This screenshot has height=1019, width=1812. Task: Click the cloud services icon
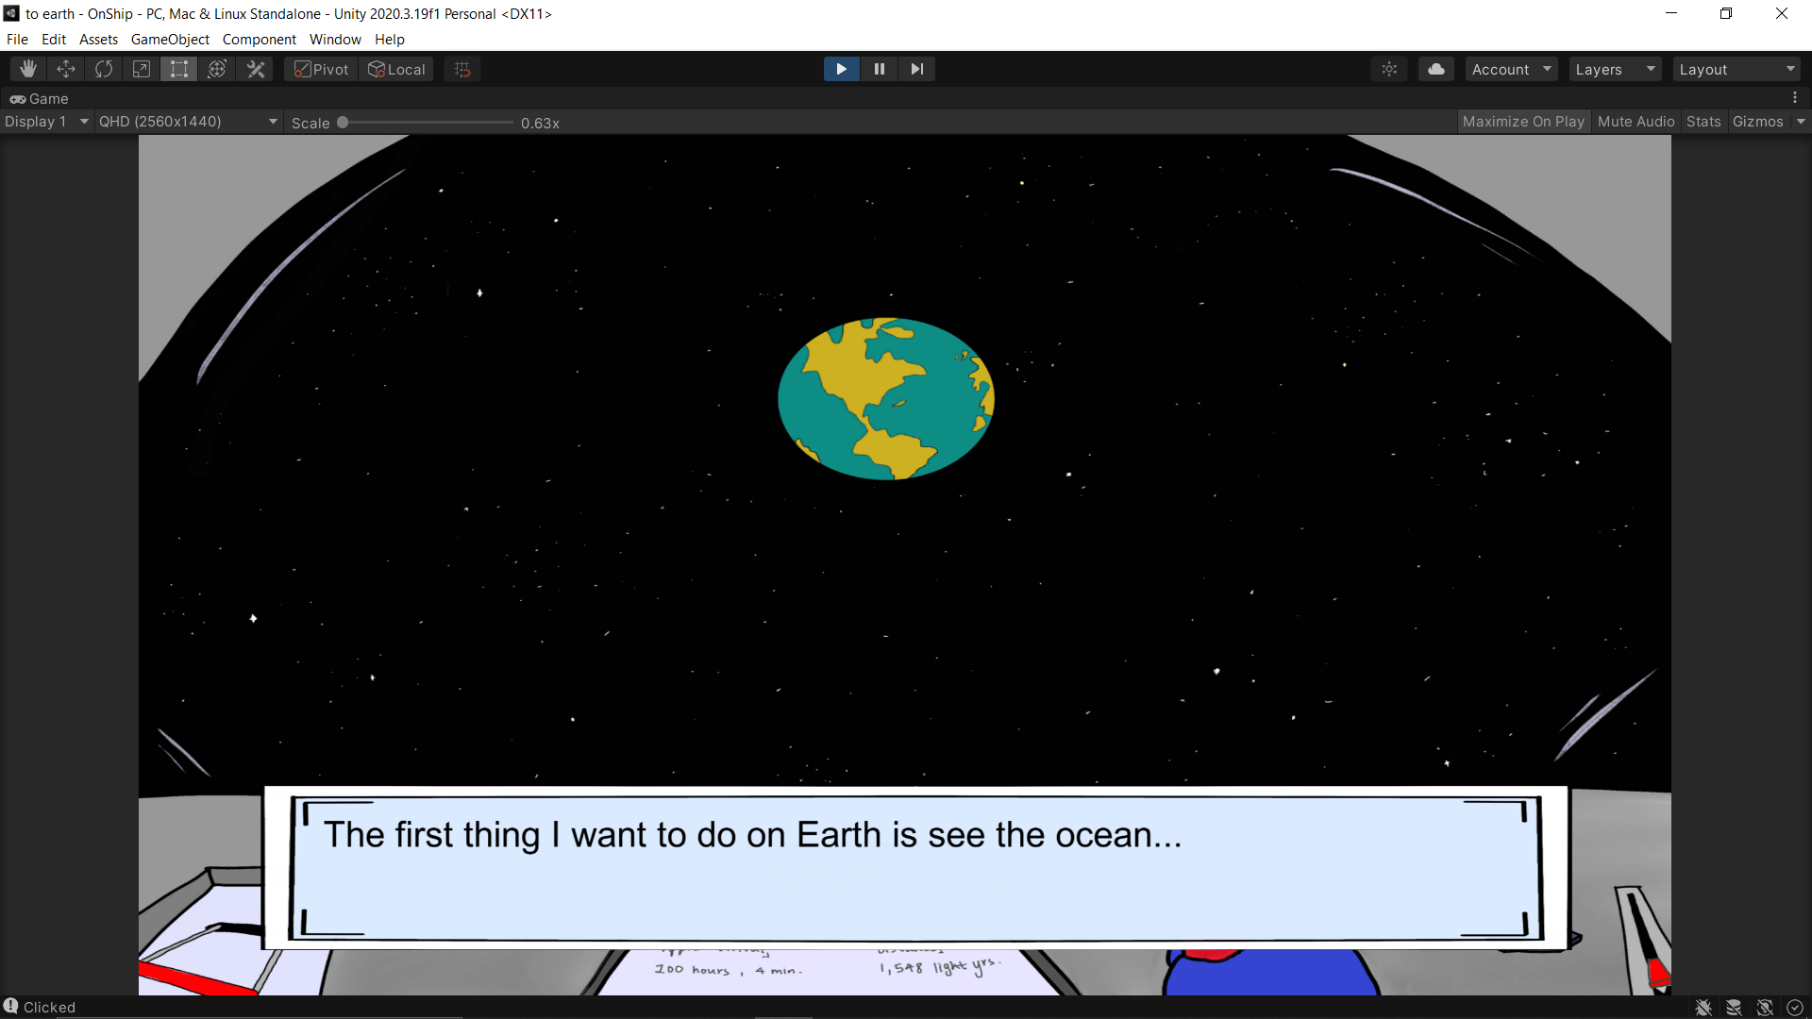click(1435, 69)
